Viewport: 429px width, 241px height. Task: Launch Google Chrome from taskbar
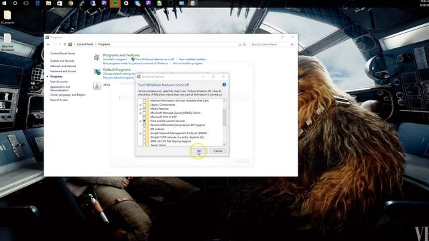click(x=70, y=3)
